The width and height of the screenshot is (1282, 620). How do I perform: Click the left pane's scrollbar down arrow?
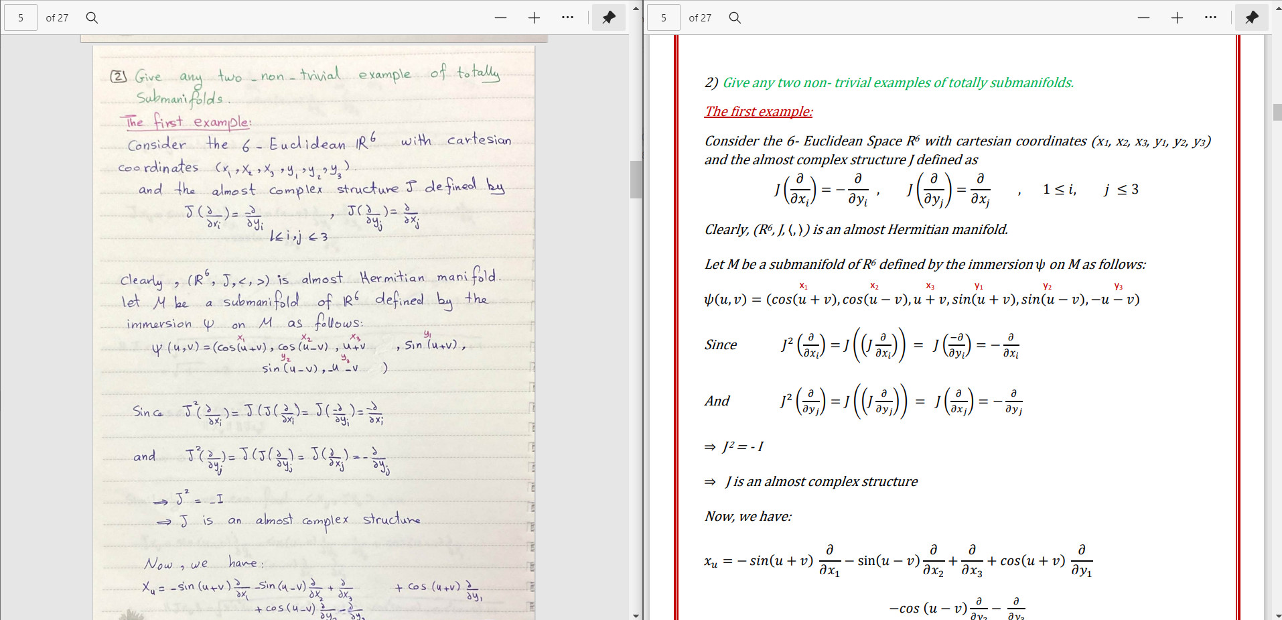pos(636,615)
